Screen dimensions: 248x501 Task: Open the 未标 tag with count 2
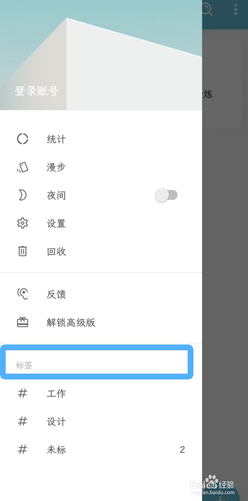click(101, 450)
